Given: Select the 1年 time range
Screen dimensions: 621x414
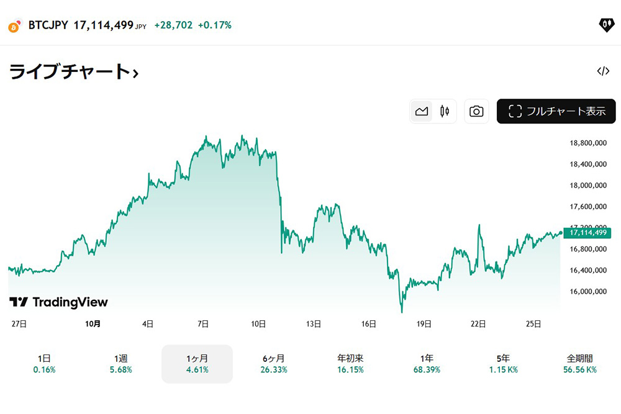Looking at the screenshot, I should (x=427, y=364).
